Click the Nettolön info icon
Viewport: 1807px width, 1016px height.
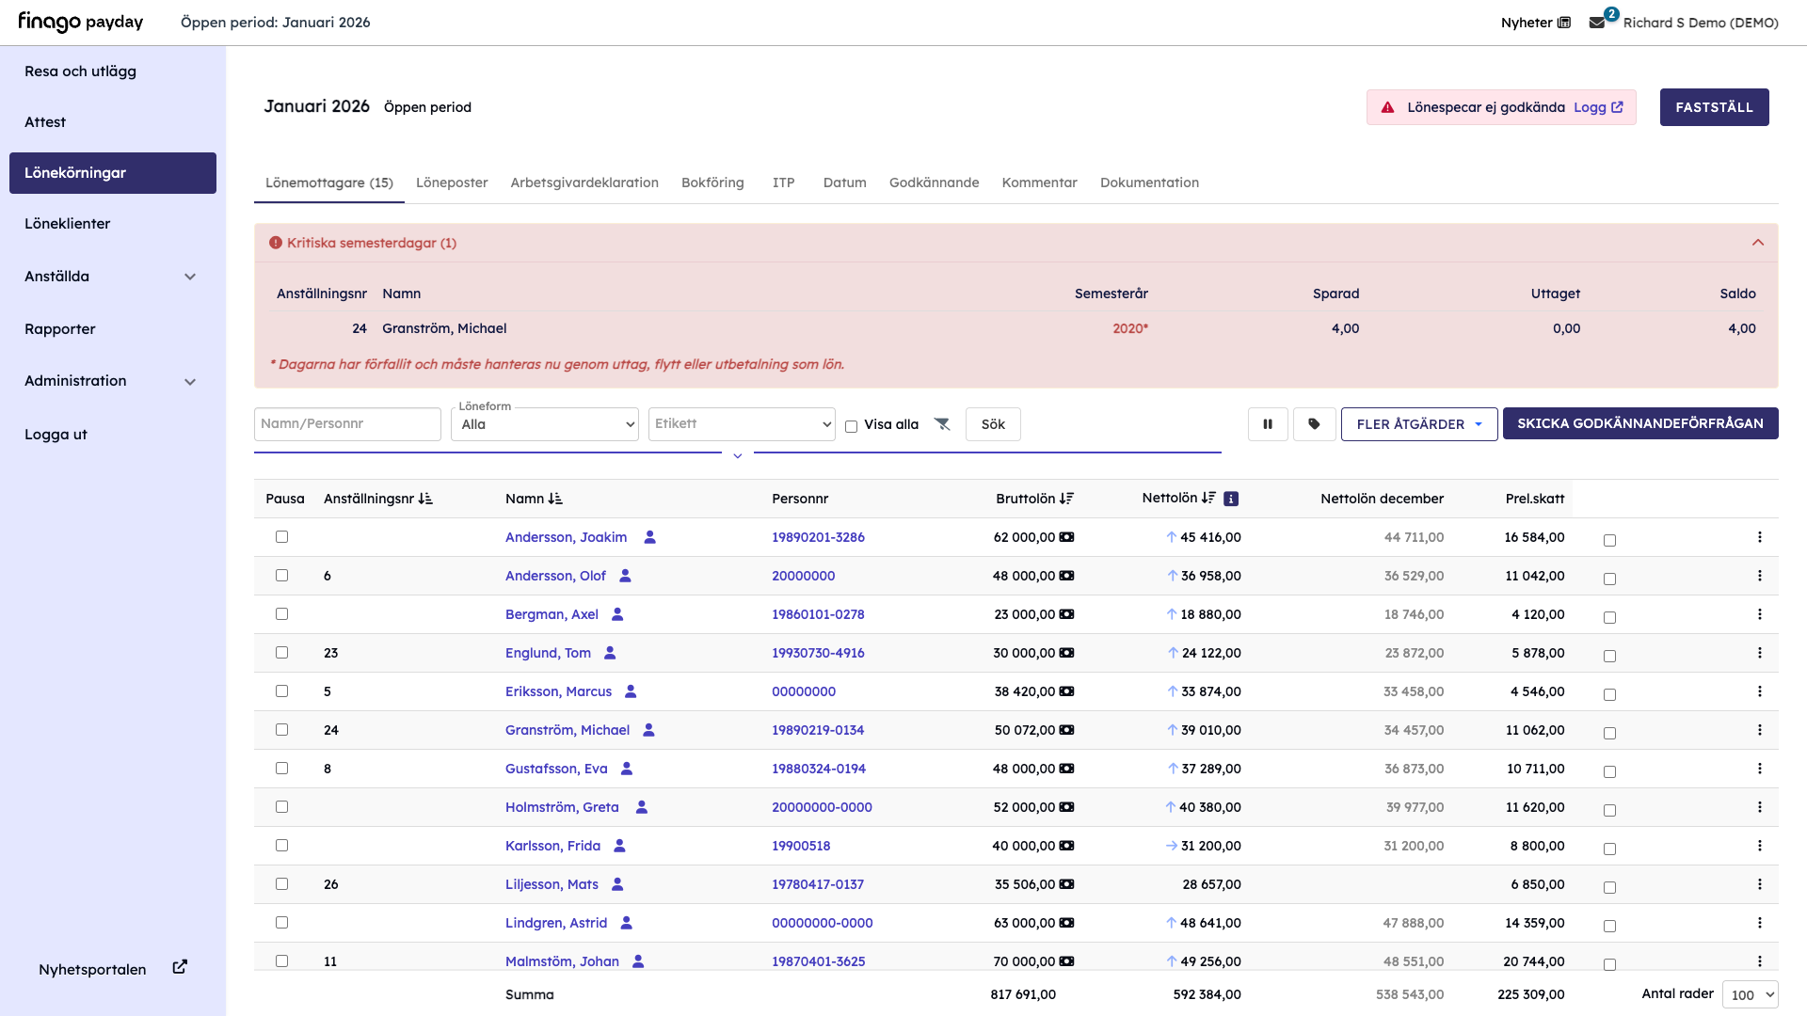click(1231, 499)
